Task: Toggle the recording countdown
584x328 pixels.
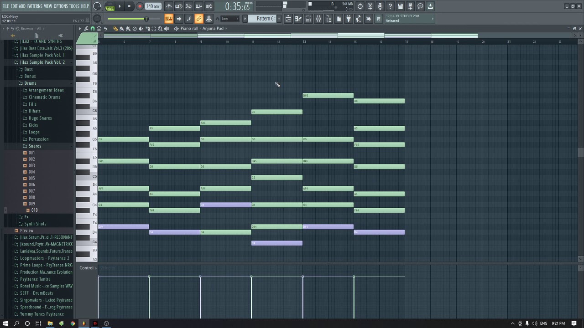Action: pos(189,6)
